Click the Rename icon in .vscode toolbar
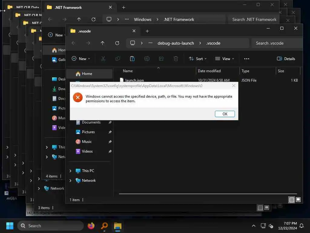Image resolution: width=310 pixels, height=233 pixels. (x=147, y=59)
